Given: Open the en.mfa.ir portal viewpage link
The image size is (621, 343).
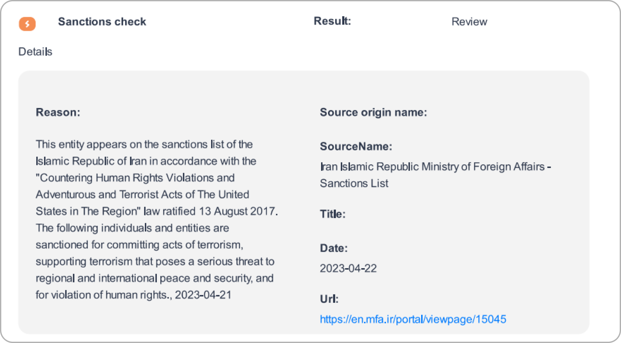Looking at the screenshot, I should tap(413, 319).
